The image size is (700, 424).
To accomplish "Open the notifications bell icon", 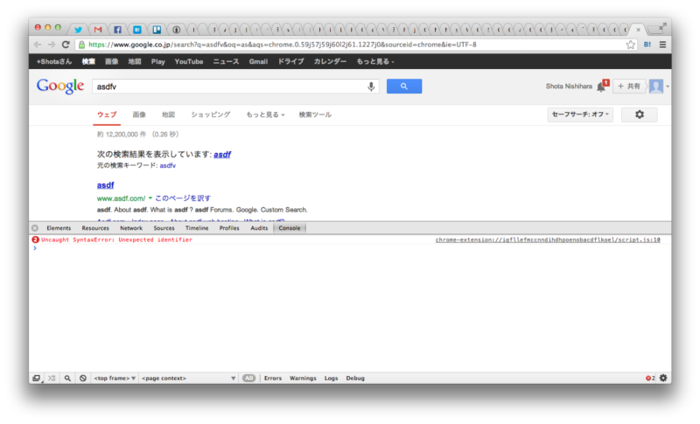I will [x=602, y=86].
